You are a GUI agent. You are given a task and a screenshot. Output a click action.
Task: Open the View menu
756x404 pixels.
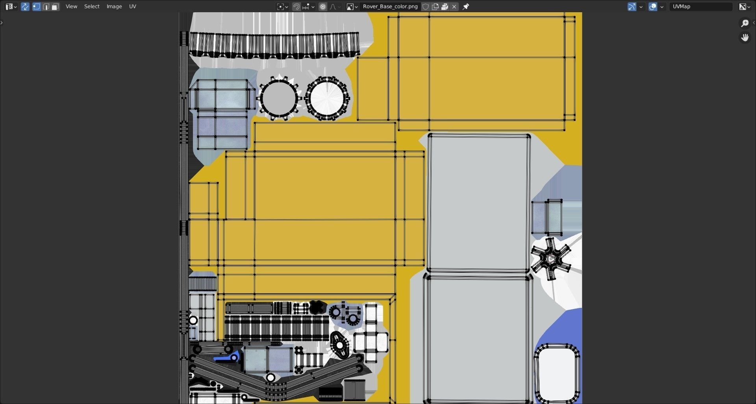point(71,6)
